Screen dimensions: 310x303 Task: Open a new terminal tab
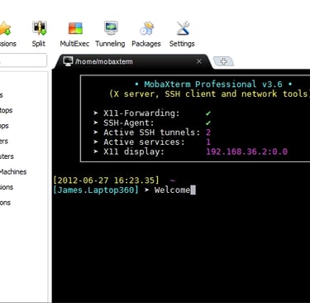click(x=223, y=61)
